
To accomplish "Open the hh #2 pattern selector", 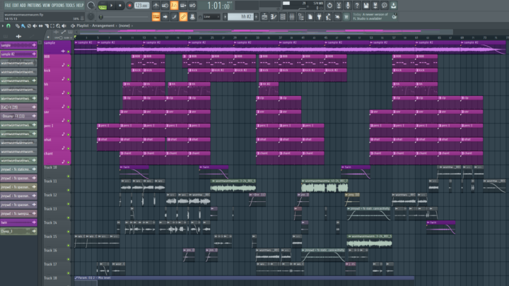I will [240, 16].
